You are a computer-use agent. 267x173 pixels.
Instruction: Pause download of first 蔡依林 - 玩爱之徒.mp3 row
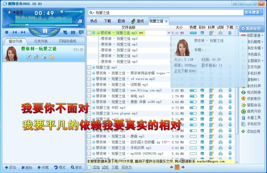coord(230,33)
